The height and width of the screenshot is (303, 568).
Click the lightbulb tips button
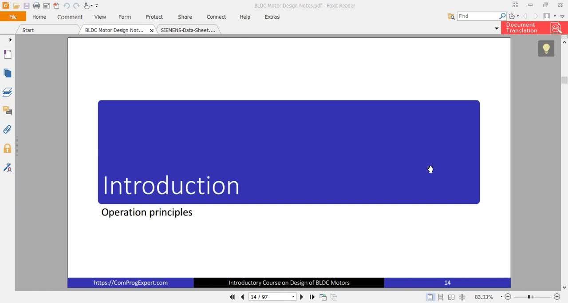(x=546, y=48)
